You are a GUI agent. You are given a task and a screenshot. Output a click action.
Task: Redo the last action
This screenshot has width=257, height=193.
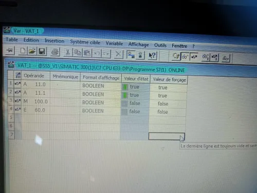106,54
